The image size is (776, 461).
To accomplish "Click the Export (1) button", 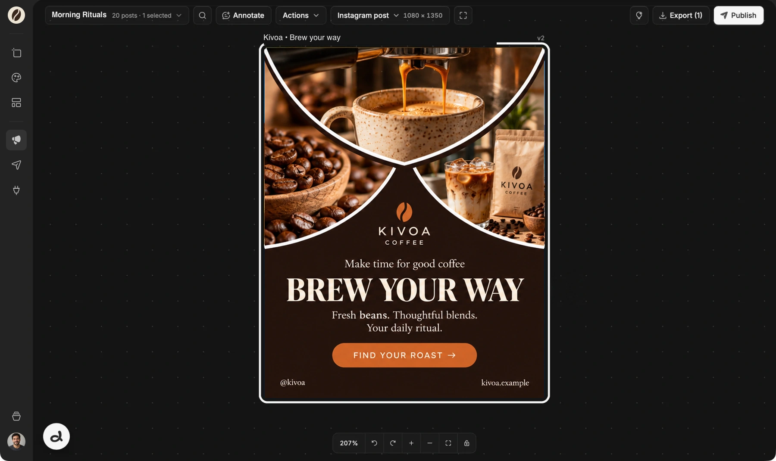I will (x=681, y=16).
